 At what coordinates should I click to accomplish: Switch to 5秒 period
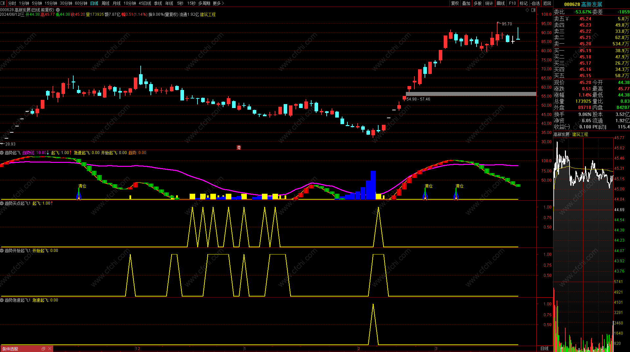(x=180, y=3)
